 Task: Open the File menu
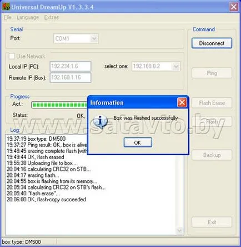pyautogui.click(x=8, y=17)
